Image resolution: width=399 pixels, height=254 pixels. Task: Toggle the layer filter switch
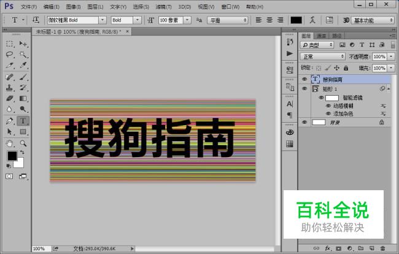coord(393,44)
